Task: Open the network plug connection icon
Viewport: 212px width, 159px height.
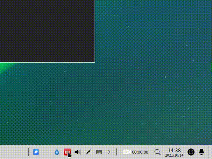Action: pyautogui.click(x=88, y=152)
